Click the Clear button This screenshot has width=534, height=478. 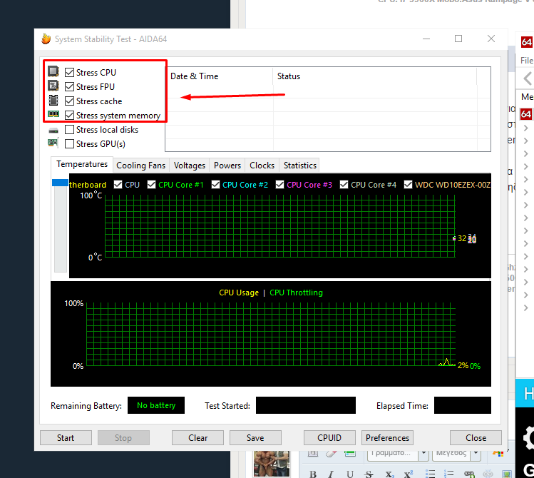pyautogui.click(x=198, y=438)
